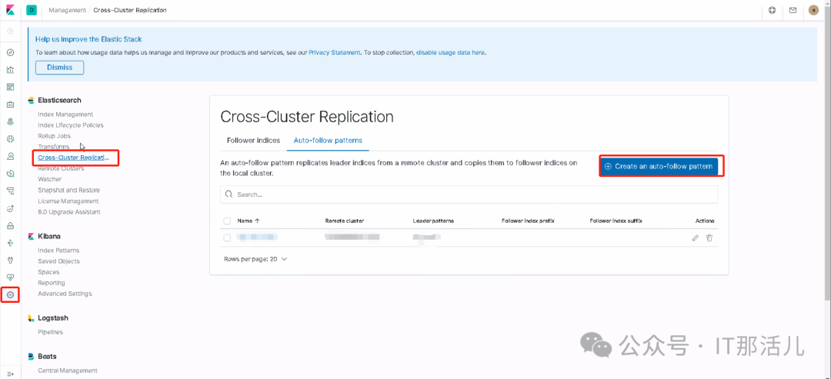This screenshot has height=379, width=831.
Task: Open Index Lifecycle Policies
Action: [71, 125]
